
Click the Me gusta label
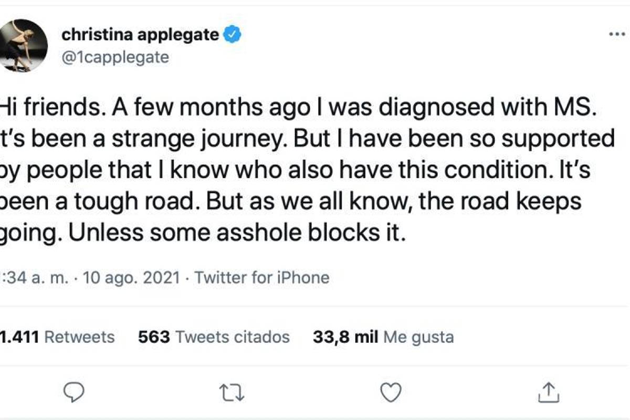418,337
